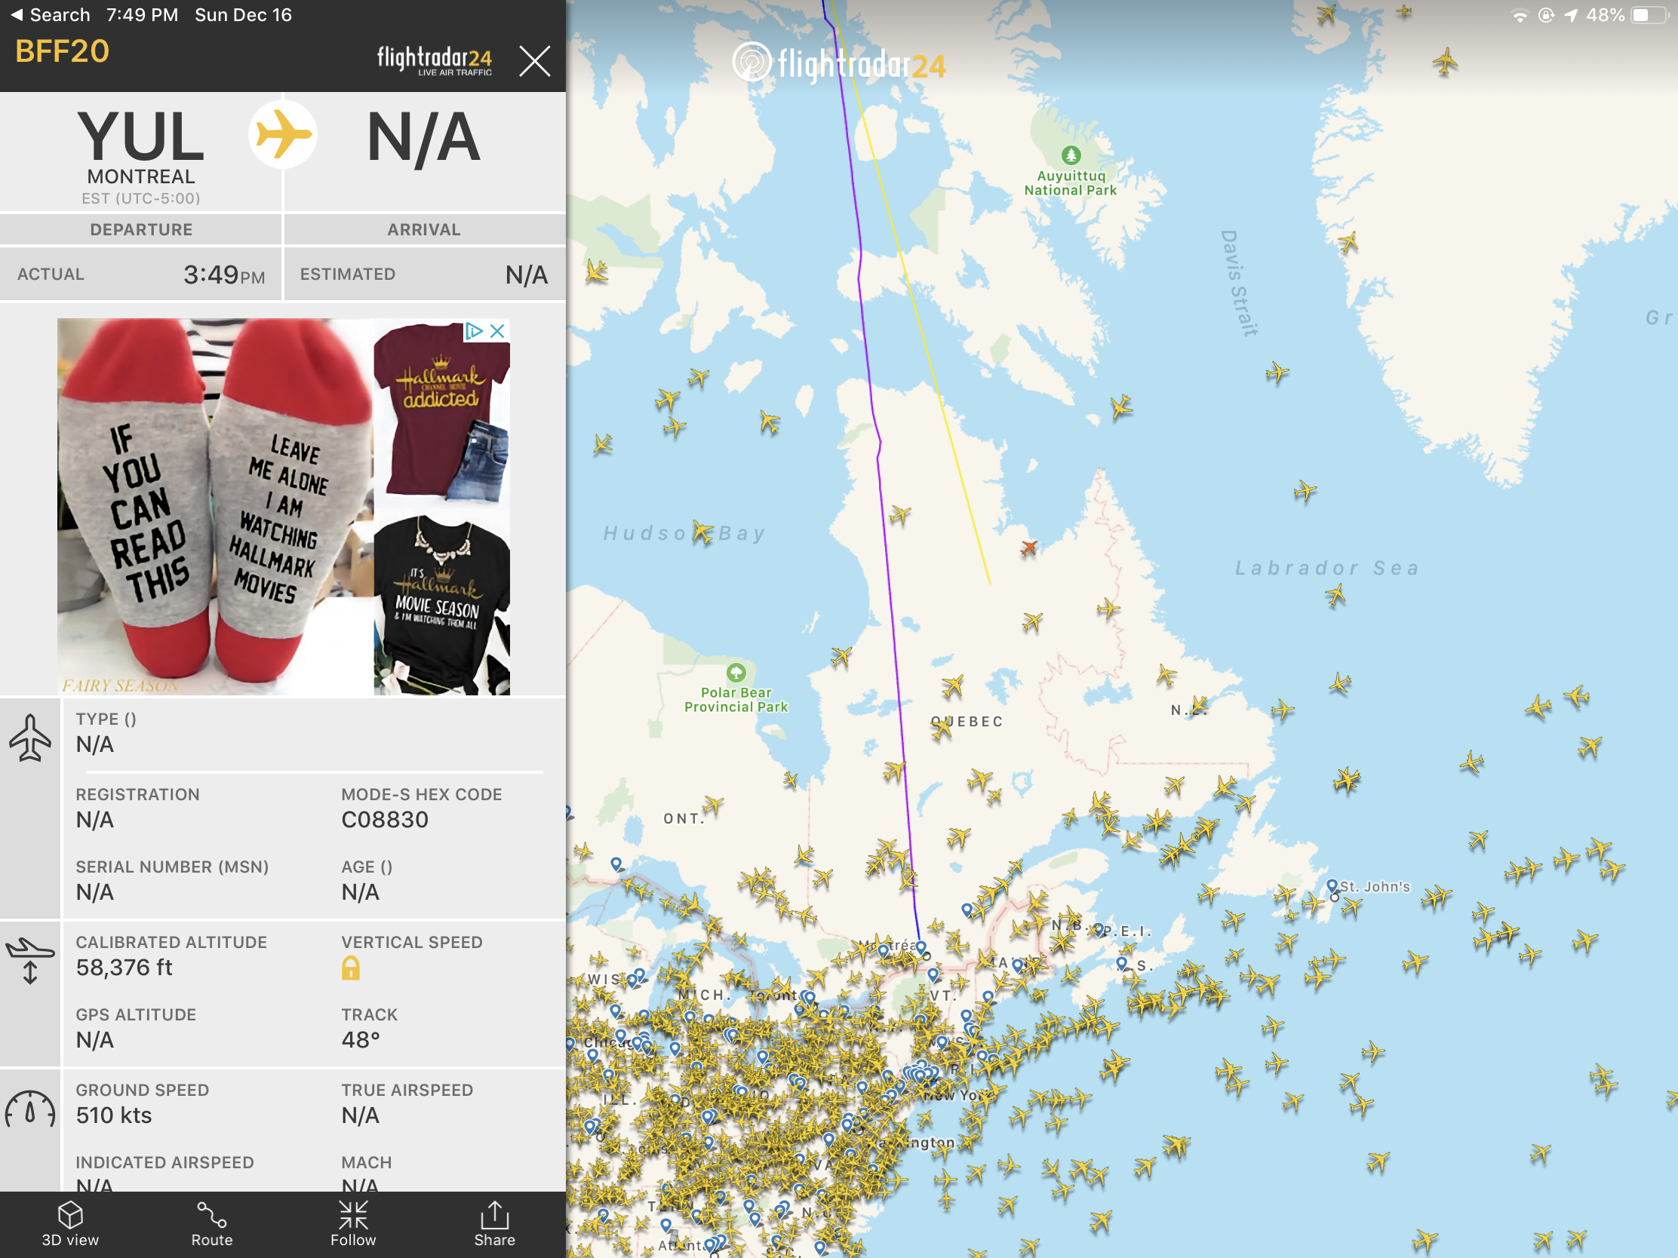Open the Hallmark socks ad image
The width and height of the screenshot is (1678, 1258).
pos(216,507)
